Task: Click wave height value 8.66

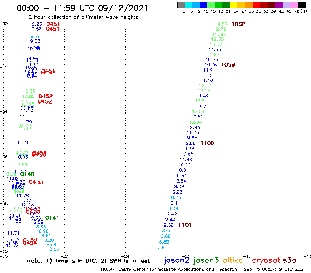Action: click(x=54, y=249)
